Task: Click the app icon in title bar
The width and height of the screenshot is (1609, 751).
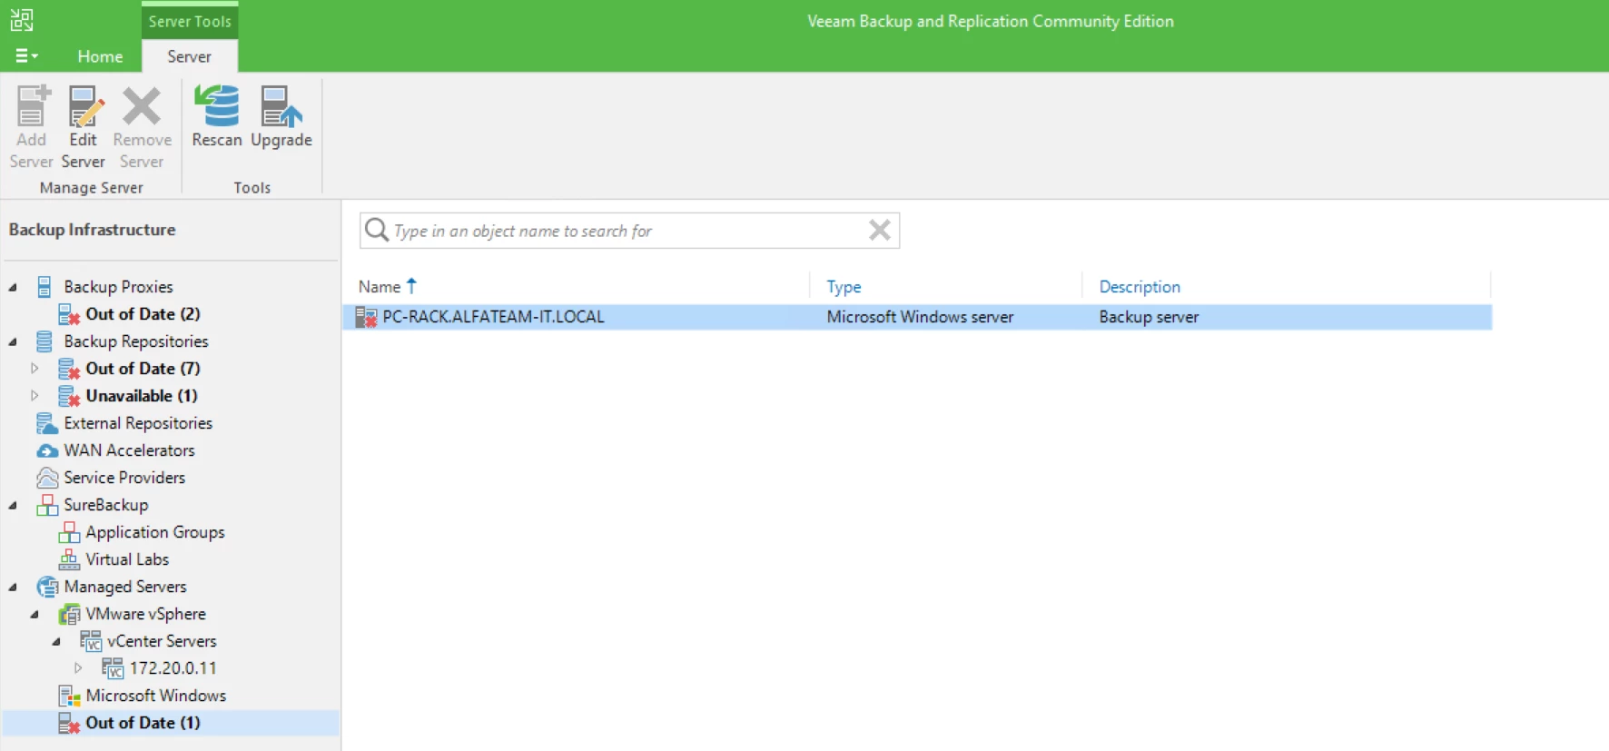Action: coord(22,20)
